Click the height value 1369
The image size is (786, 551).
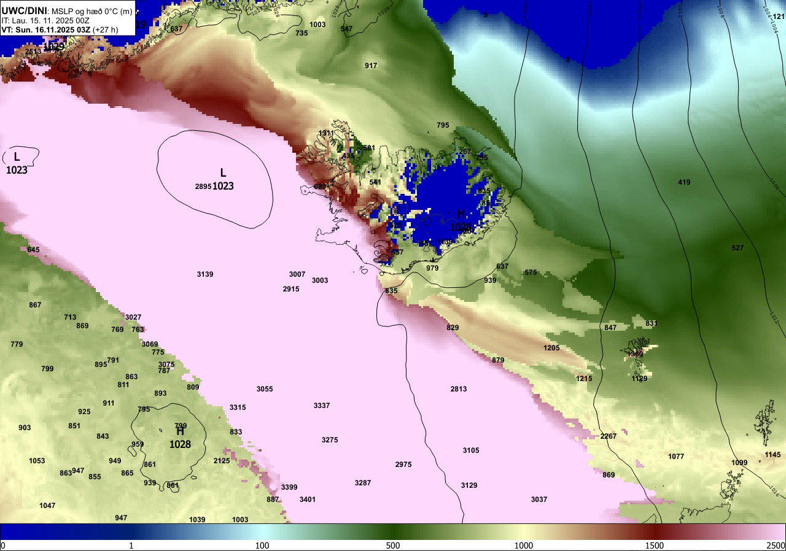tap(635, 354)
